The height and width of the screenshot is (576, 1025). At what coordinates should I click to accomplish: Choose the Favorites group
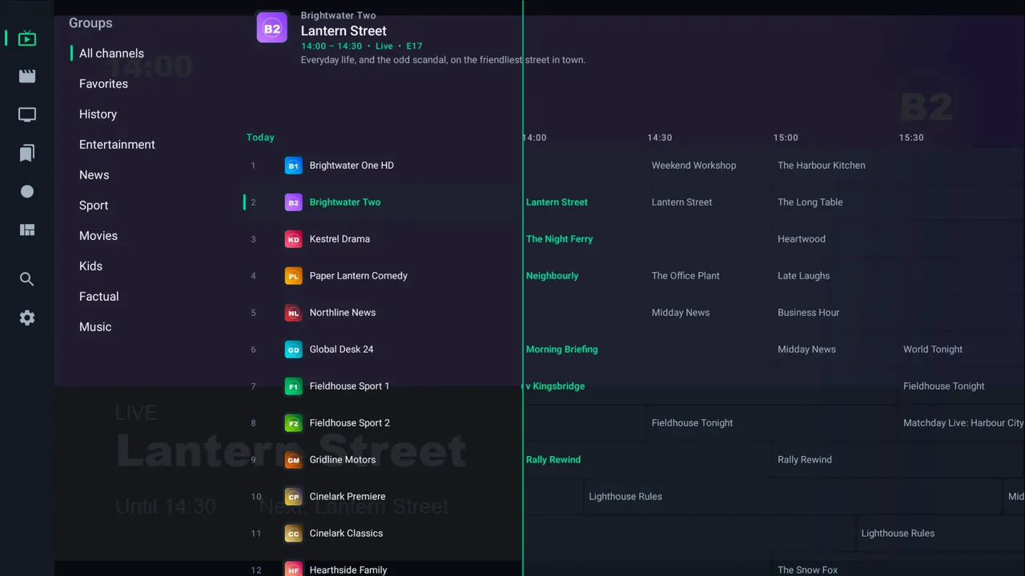[x=103, y=84]
